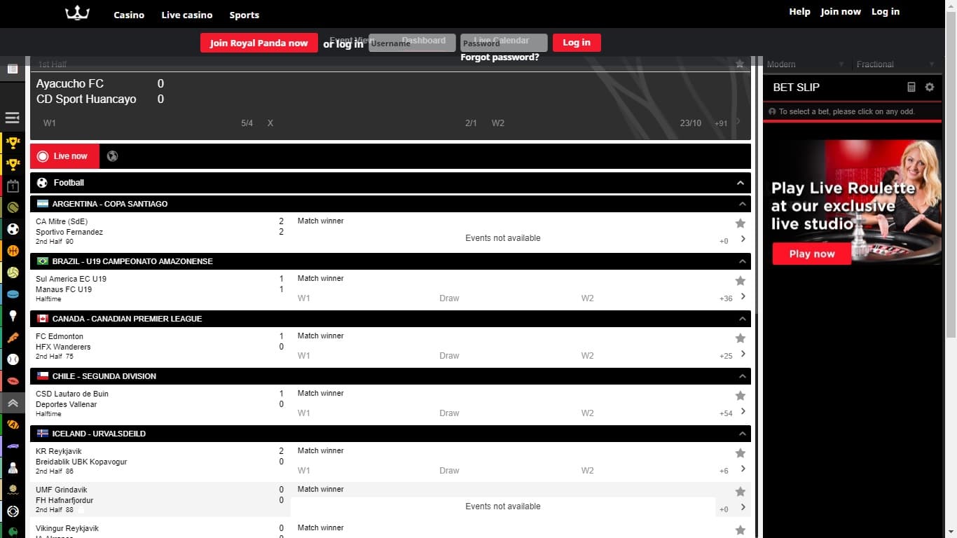The height and width of the screenshot is (538, 957).
Task: Click the Royal Panda crown logo
Action: (77, 13)
